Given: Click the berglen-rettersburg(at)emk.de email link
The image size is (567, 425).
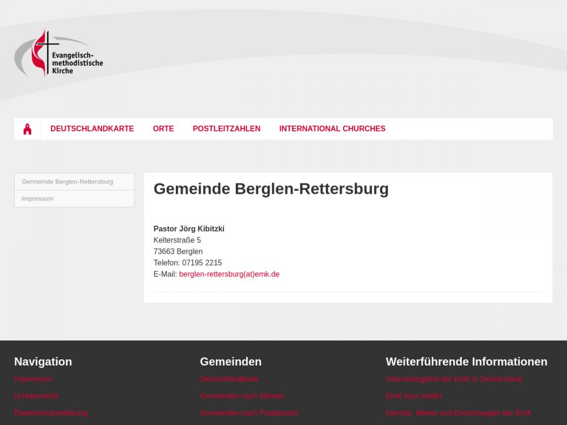Looking at the screenshot, I should 229,274.
